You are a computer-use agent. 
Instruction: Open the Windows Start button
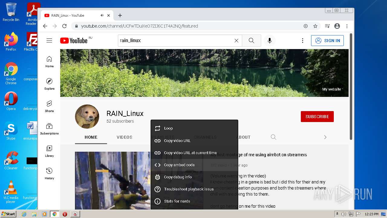[x=8, y=214]
